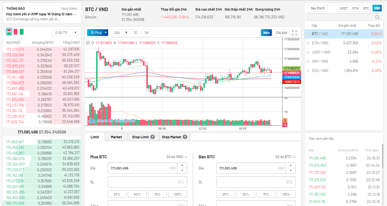Click Xem thêm announcements link
The image size is (387, 206).
(x=69, y=9)
